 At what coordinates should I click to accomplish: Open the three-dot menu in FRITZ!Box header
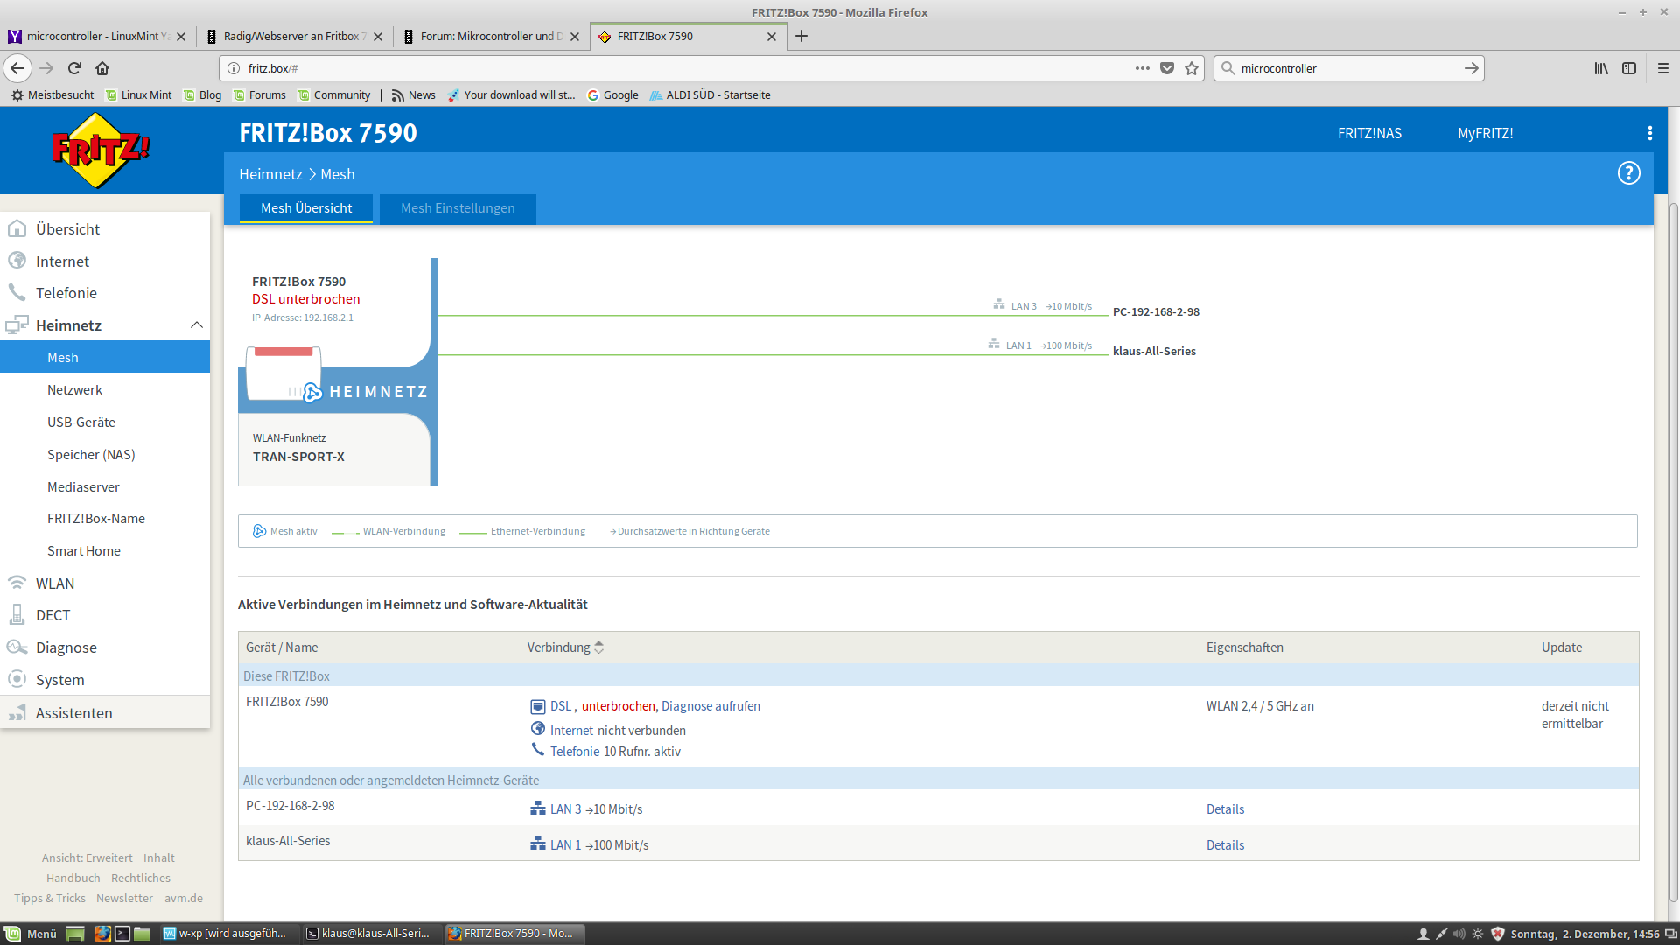pos(1649,133)
